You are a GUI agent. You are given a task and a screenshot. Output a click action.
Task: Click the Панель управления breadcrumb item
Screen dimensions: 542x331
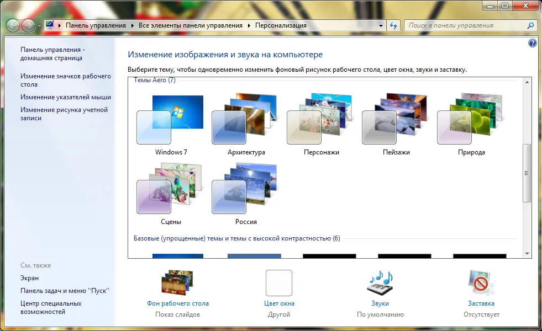[x=96, y=25]
